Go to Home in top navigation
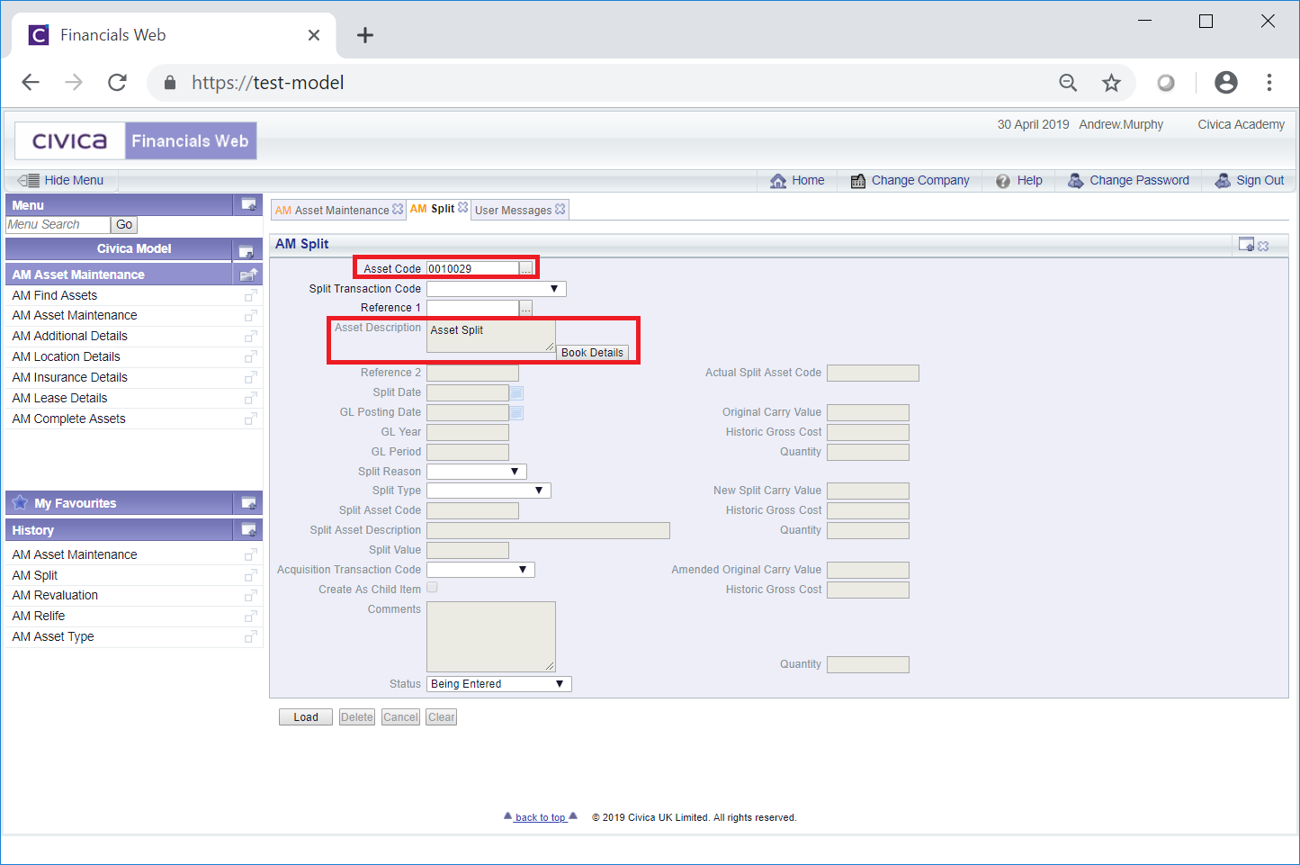1300x865 pixels. pyautogui.click(x=797, y=180)
